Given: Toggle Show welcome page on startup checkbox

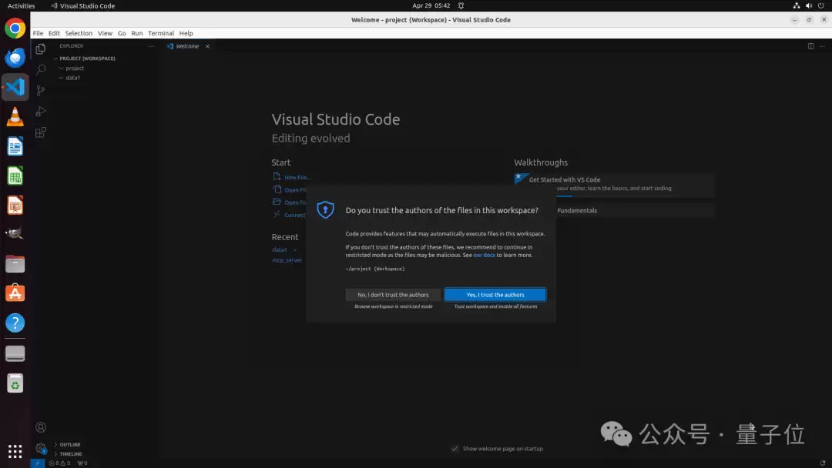Looking at the screenshot, I should point(455,449).
